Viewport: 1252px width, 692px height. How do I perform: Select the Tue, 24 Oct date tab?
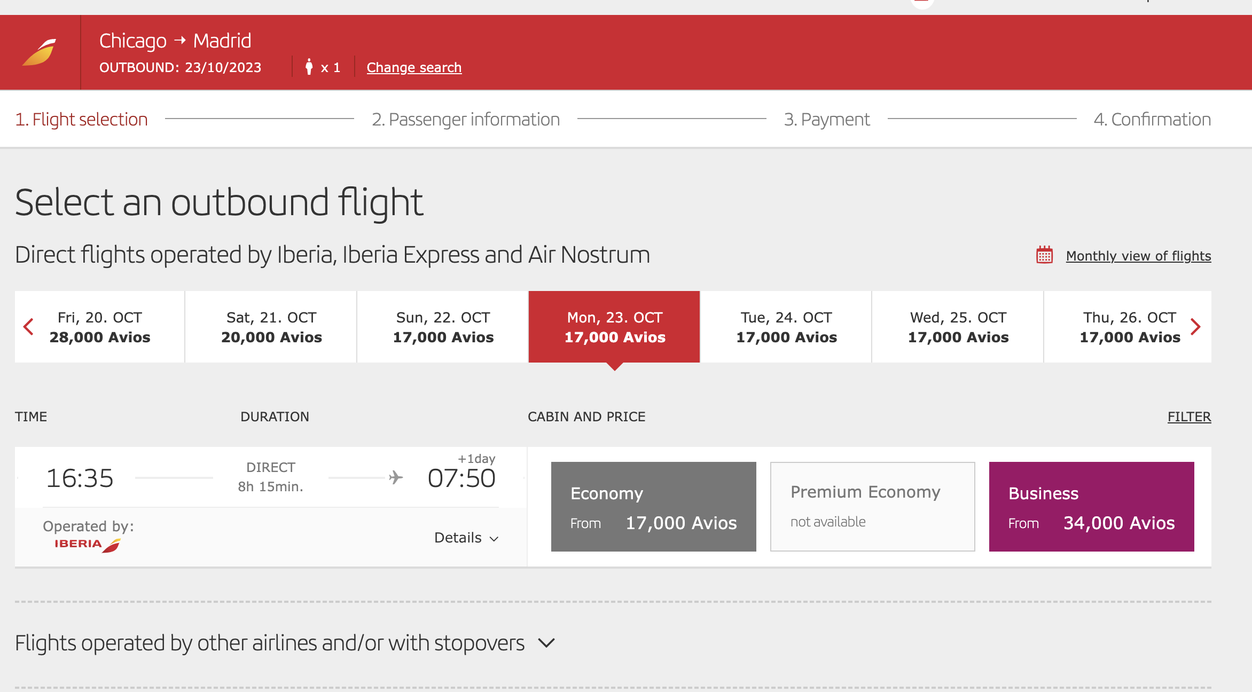point(786,327)
